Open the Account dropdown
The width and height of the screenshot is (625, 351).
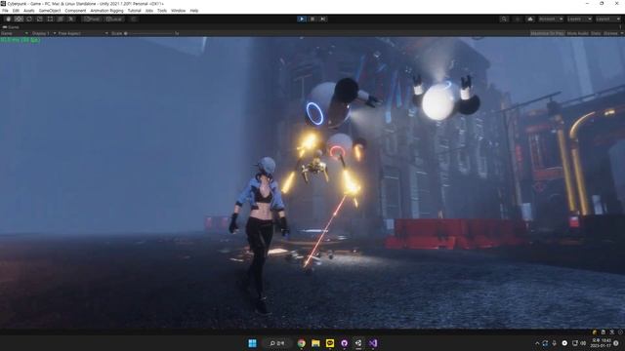pos(551,19)
